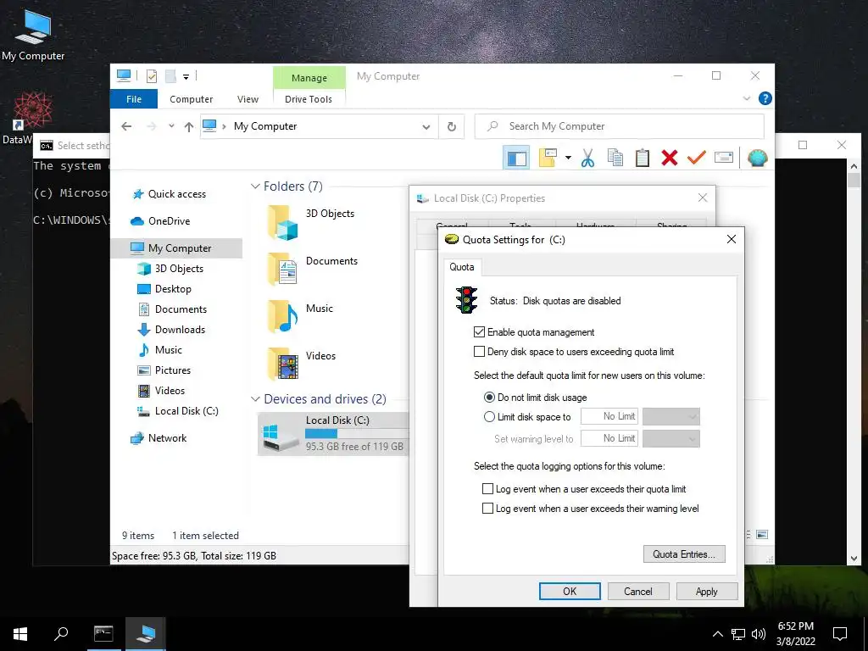
Task: Open the Documents folder in Folders group
Action: (283, 269)
